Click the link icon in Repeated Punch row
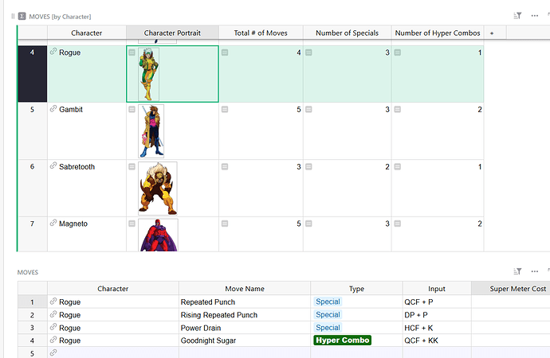This screenshot has height=358, width=550. click(x=53, y=301)
